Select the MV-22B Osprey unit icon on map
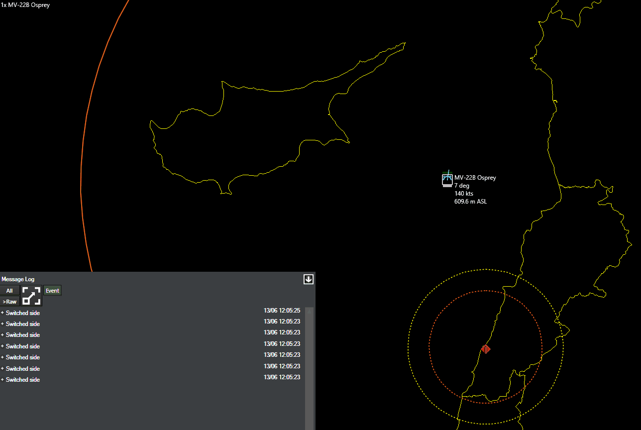Image resolution: width=641 pixels, height=430 pixels. pos(447,179)
